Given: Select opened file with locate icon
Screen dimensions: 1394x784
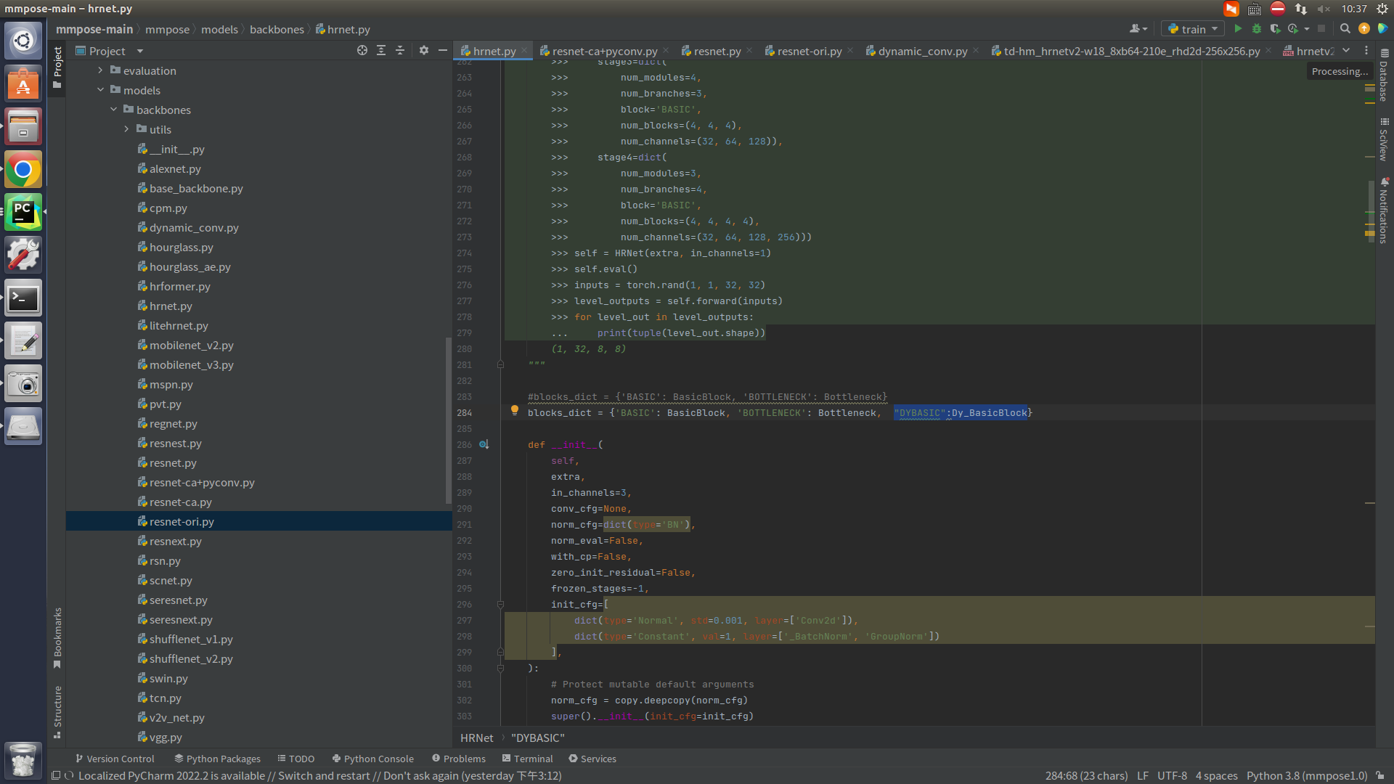Looking at the screenshot, I should [x=362, y=51].
